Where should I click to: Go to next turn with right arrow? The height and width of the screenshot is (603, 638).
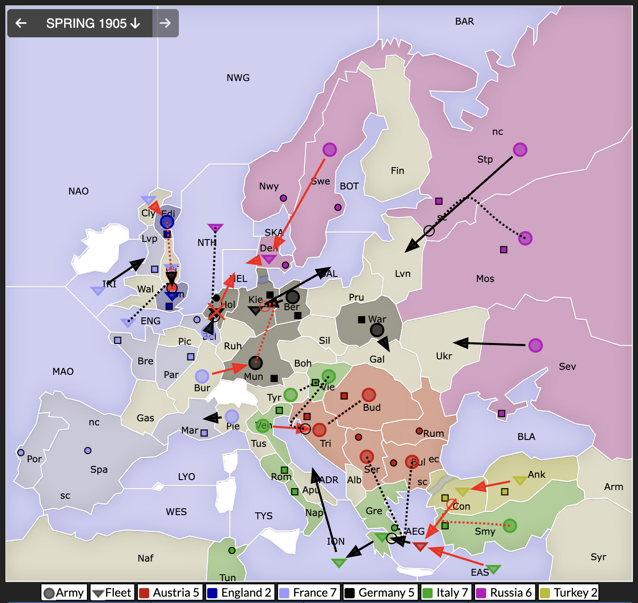165,23
